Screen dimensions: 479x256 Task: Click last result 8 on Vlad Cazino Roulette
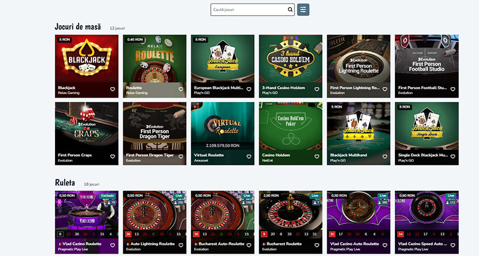(60, 234)
